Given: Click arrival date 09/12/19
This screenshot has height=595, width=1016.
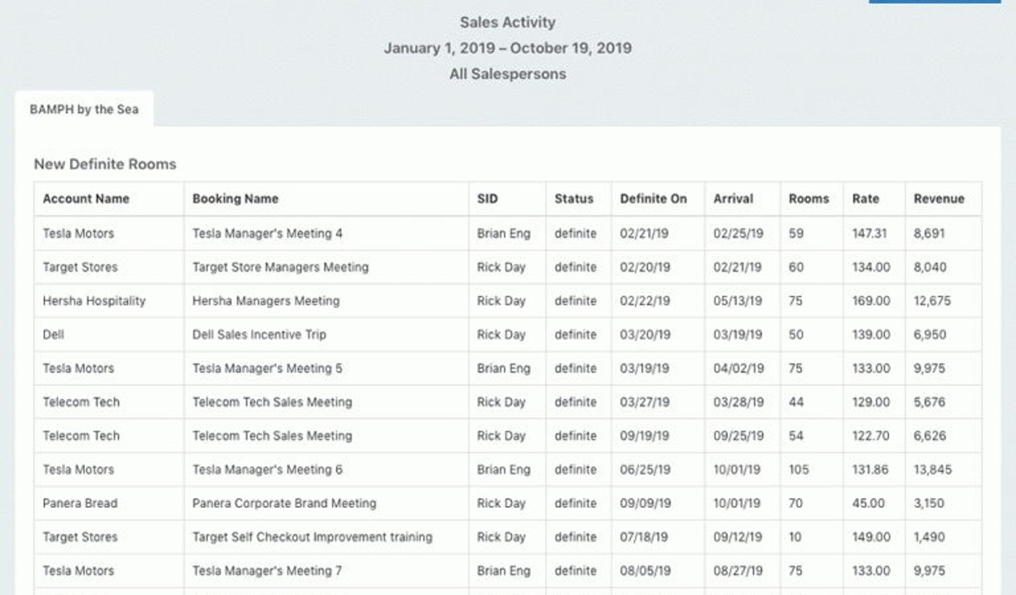Looking at the screenshot, I should pyautogui.click(x=737, y=537).
